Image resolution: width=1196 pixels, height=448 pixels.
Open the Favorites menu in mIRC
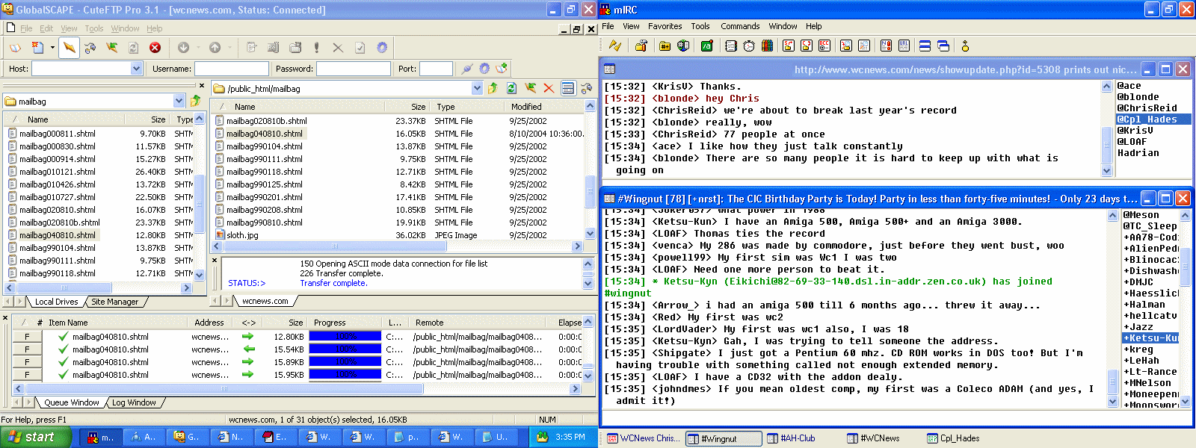tap(665, 26)
